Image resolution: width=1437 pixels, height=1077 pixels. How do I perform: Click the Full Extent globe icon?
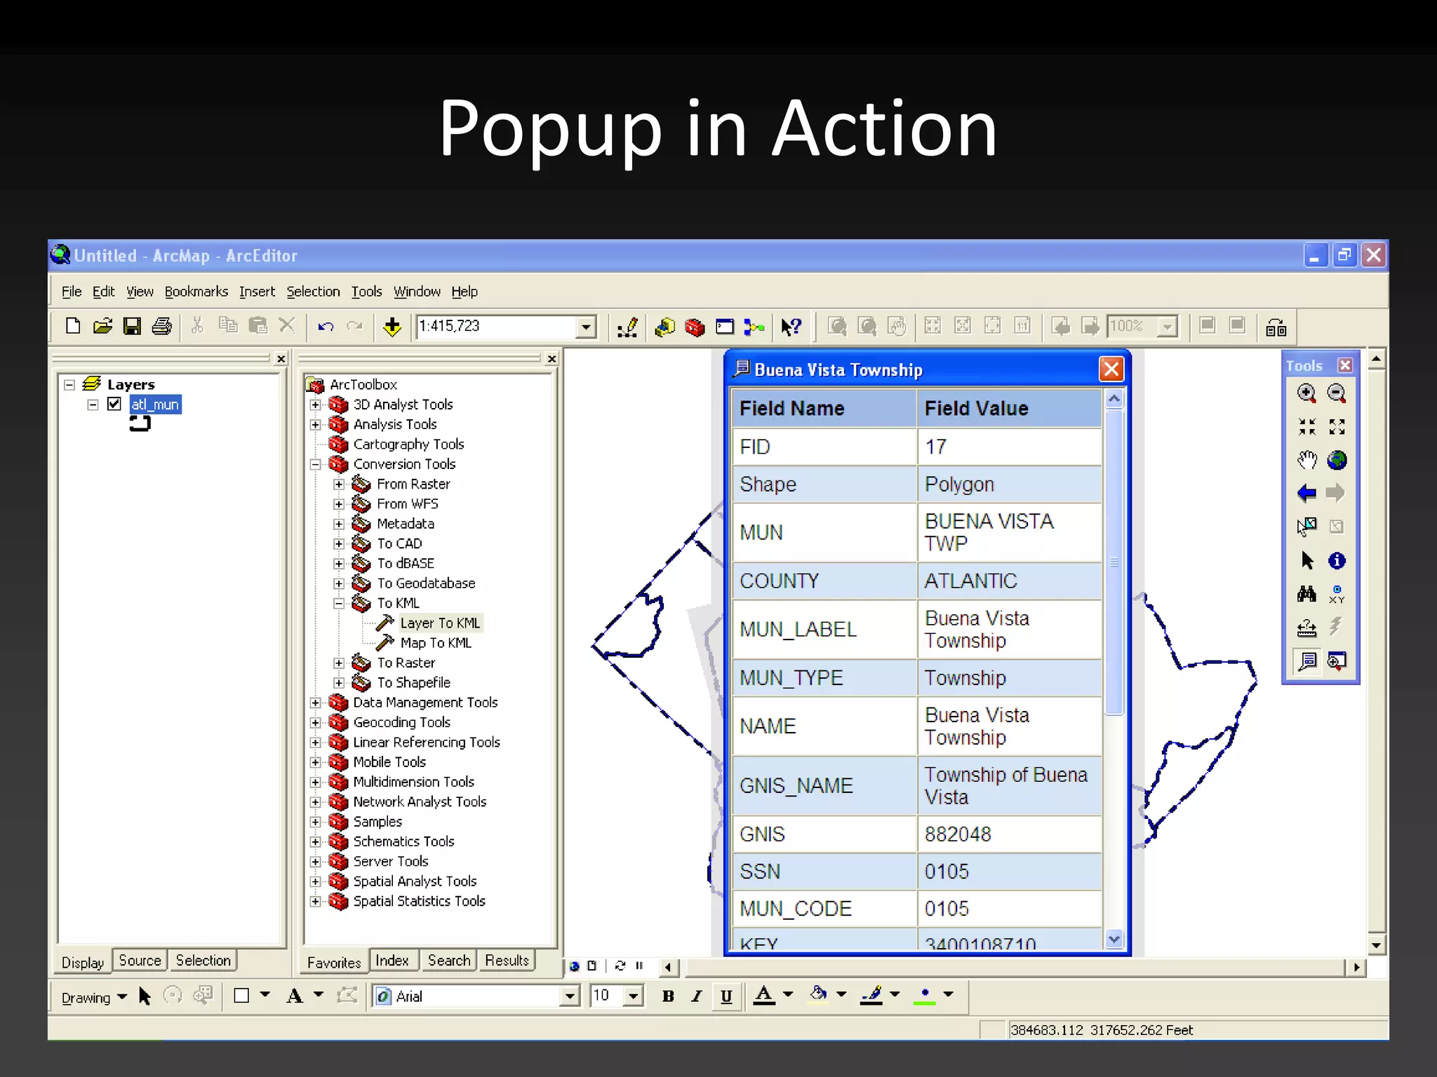[1337, 460]
